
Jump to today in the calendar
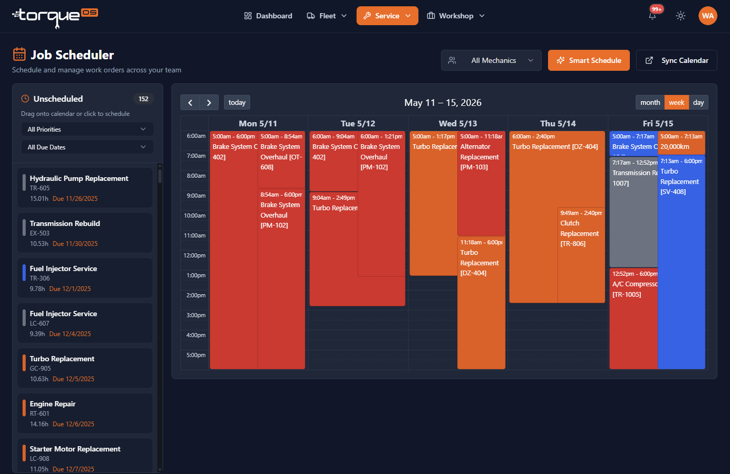click(237, 103)
